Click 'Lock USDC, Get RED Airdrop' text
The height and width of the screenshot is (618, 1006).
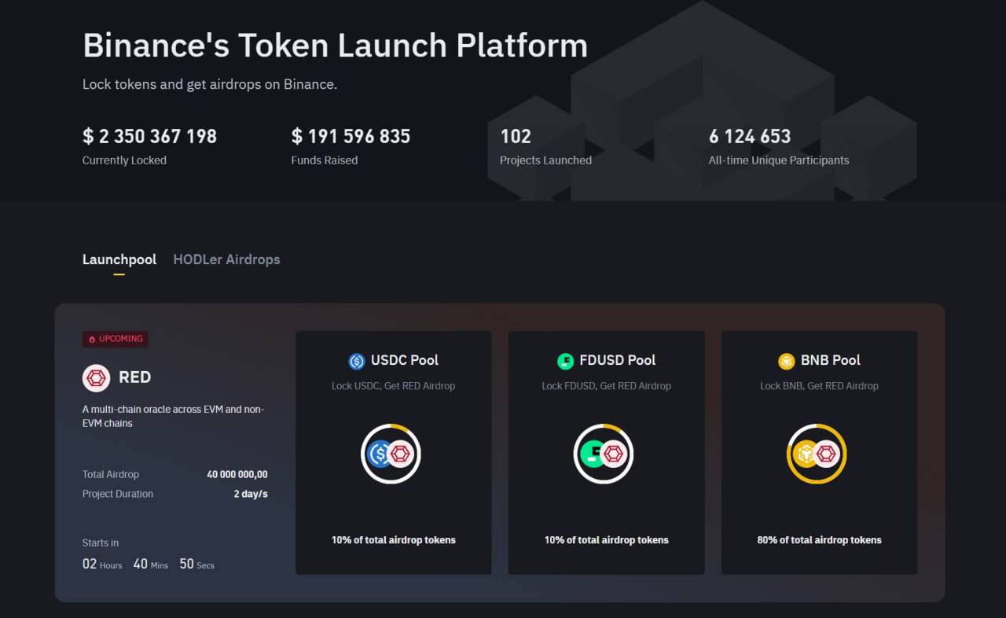(394, 386)
